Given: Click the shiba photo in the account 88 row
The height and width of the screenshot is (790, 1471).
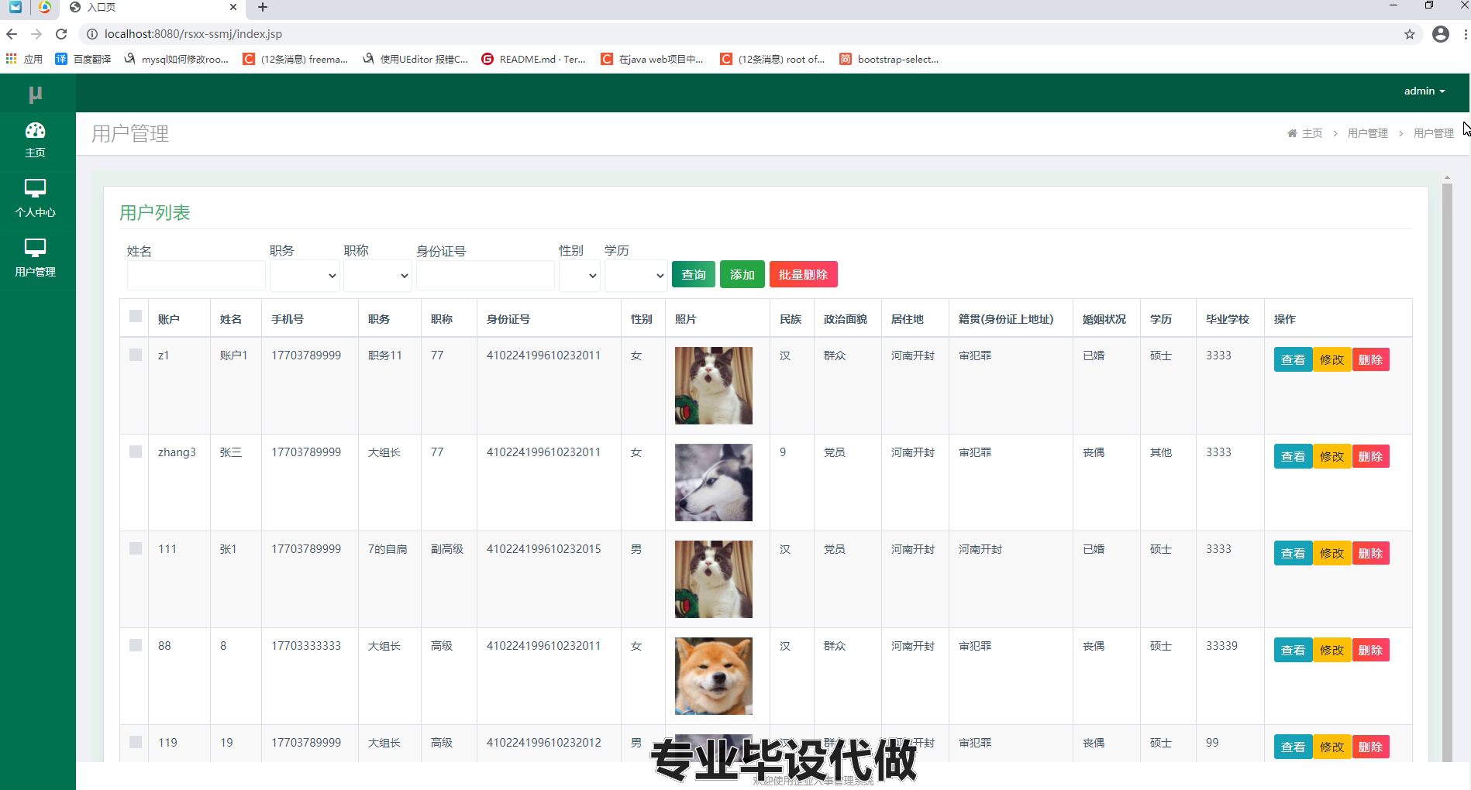Looking at the screenshot, I should click(x=714, y=676).
